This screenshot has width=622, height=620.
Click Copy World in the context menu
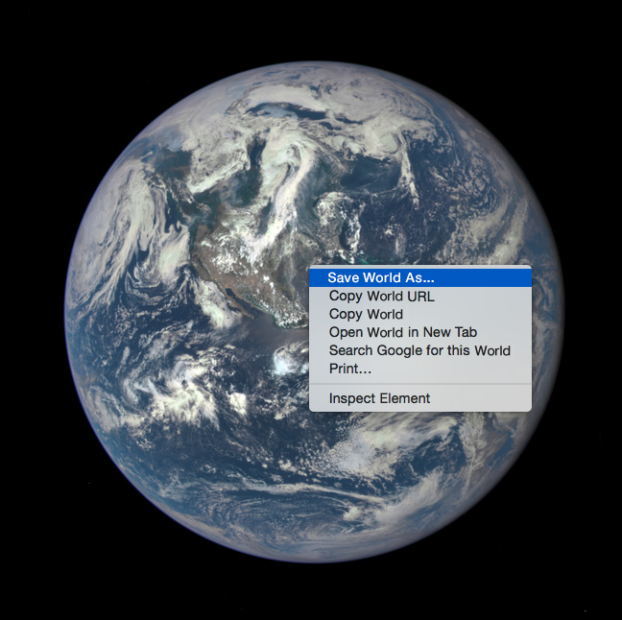[366, 314]
